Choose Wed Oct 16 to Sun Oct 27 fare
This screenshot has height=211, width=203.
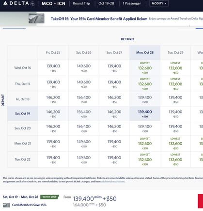114,68
